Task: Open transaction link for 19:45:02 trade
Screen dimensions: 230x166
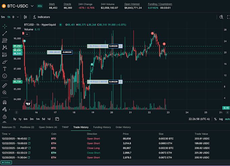Action: [29, 138]
